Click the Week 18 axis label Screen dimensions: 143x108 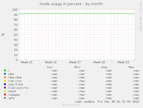tap(99, 62)
